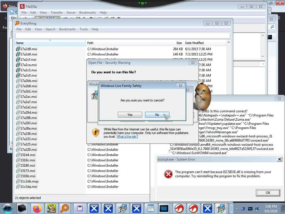This screenshot has height=214, width=285.
Task: Click scrollbar up arrow in right background window
Action: 263,35
